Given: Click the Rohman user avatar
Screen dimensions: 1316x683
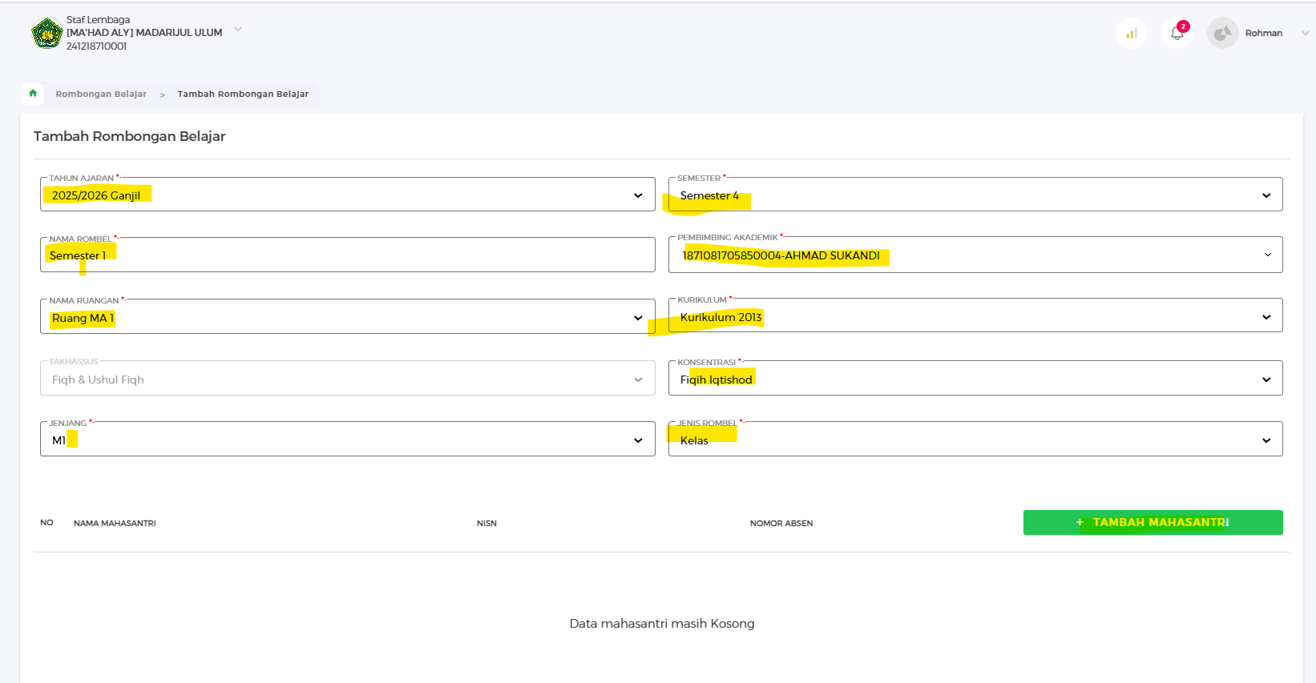Looking at the screenshot, I should click(x=1222, y=34).
